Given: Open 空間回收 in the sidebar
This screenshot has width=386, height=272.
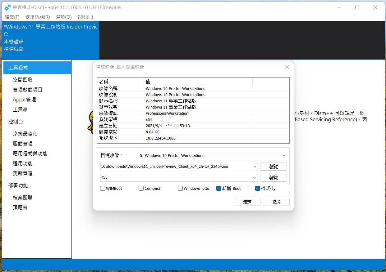Looking at the screenshot, I should (x=23, y=80).
